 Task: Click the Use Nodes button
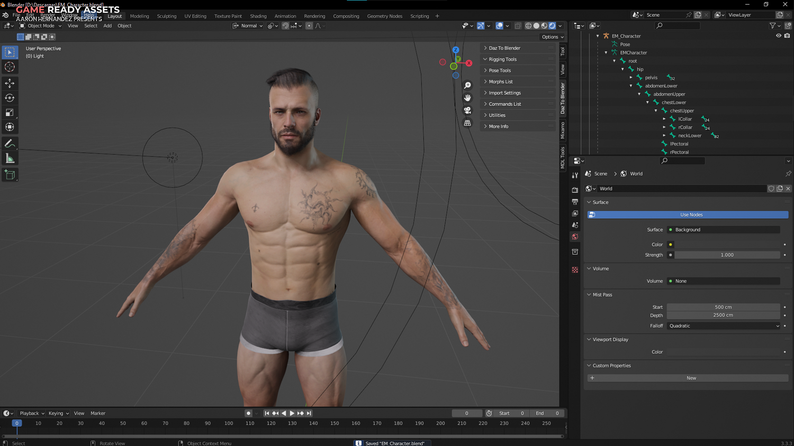[x=688, y=215]
